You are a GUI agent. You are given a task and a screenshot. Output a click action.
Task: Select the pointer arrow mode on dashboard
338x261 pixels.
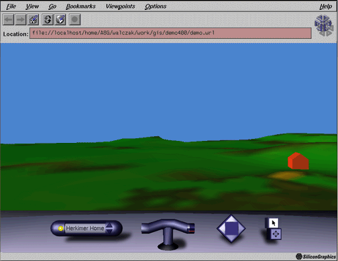pyautogui.click(x=273, y=223)
